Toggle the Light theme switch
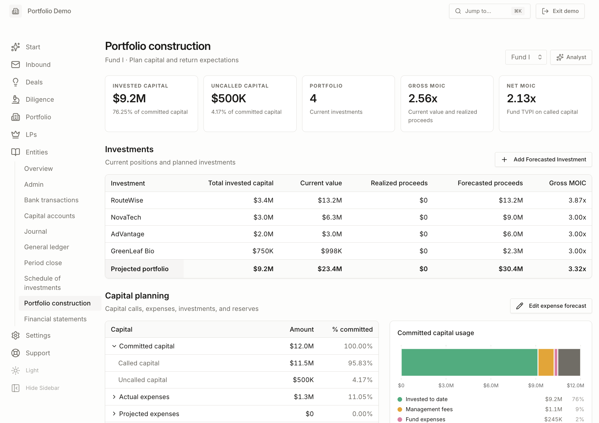The height and width of the screenshot is (423, 599). pos(25,371)
